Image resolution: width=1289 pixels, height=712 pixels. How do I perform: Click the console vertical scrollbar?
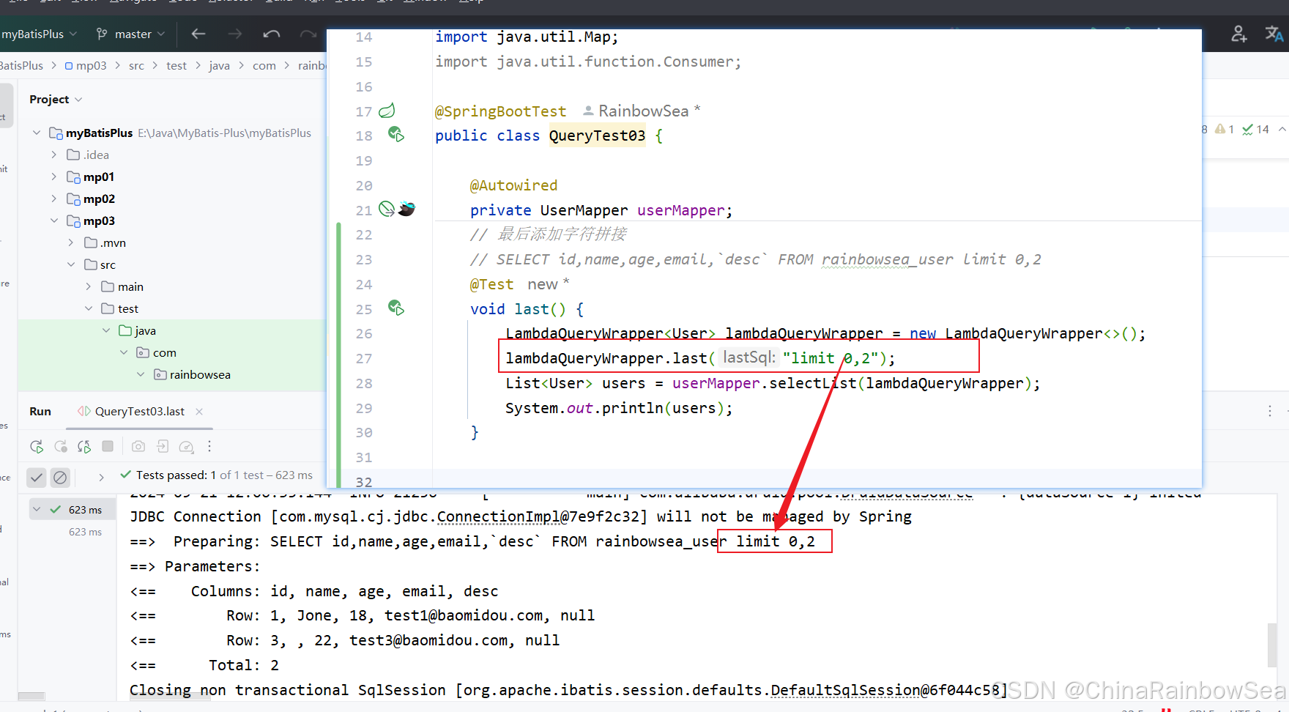[1272, 645]
